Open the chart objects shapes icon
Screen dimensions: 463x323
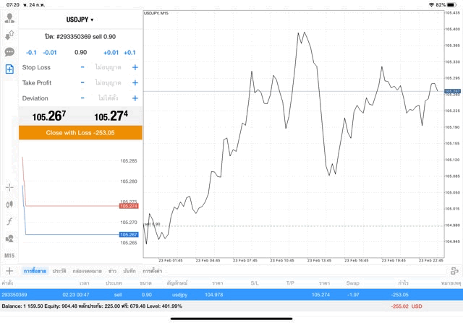tap(9, 238)
